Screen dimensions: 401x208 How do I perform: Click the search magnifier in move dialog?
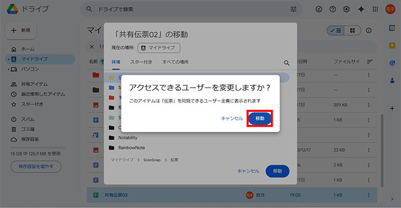(x=286, y=63)
